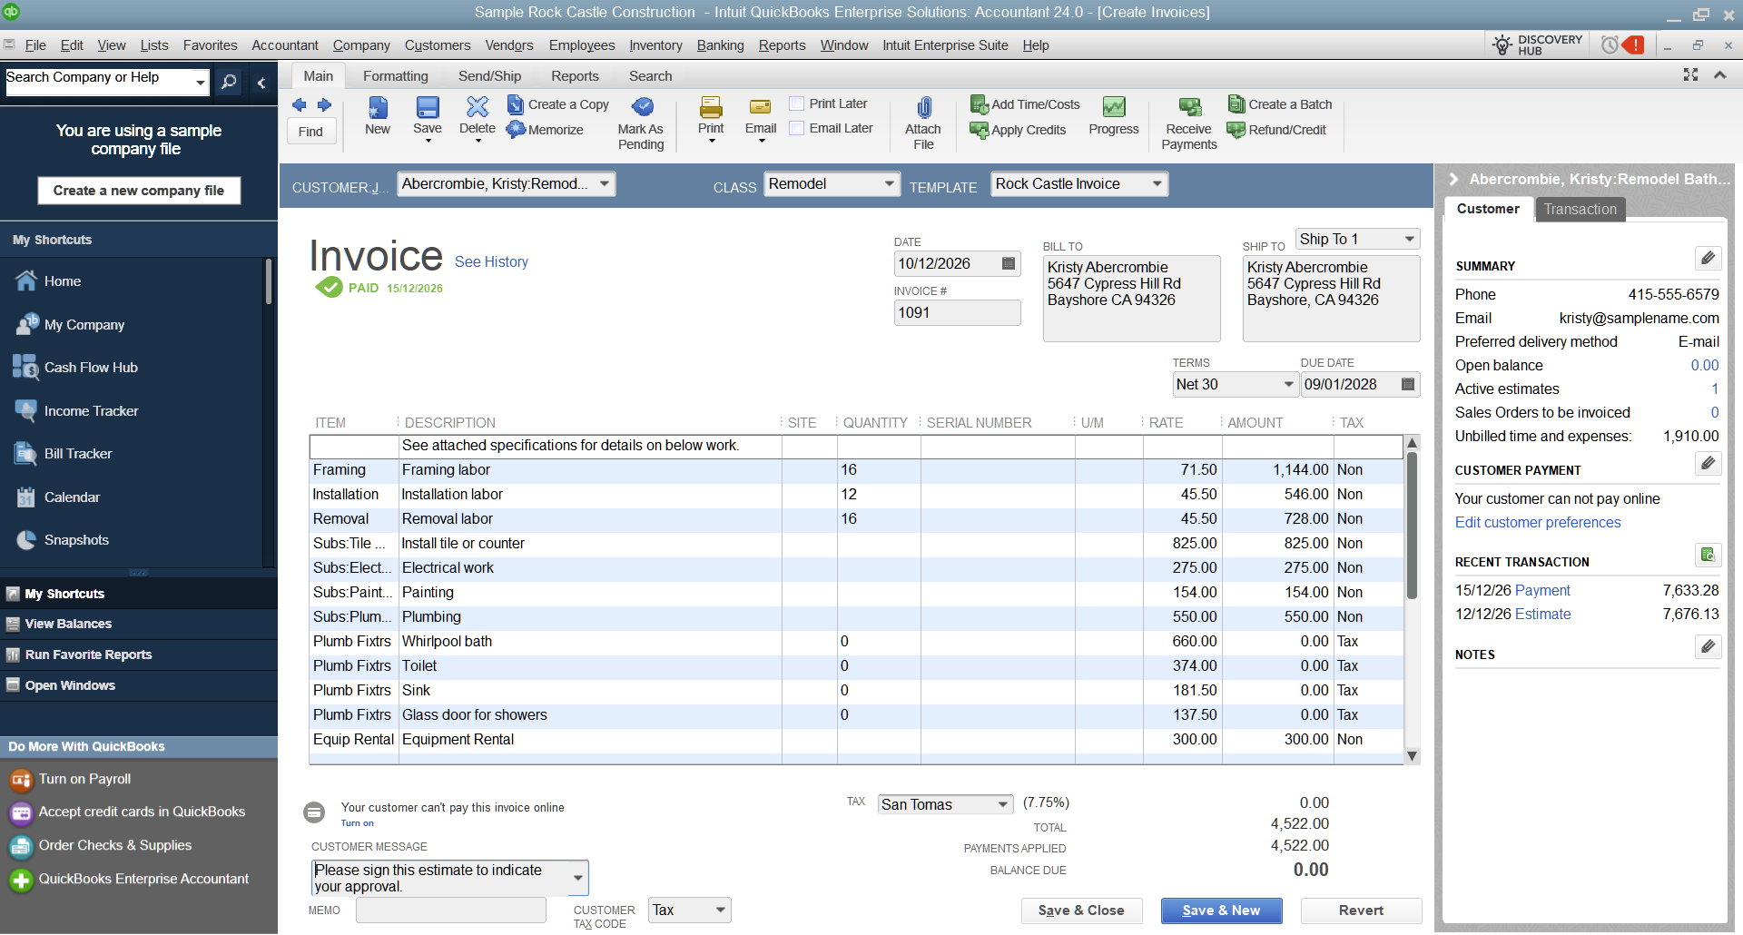Collapse the ribbon with chevron
This screenshot has height=935, width=1743.
(1719, 74)
